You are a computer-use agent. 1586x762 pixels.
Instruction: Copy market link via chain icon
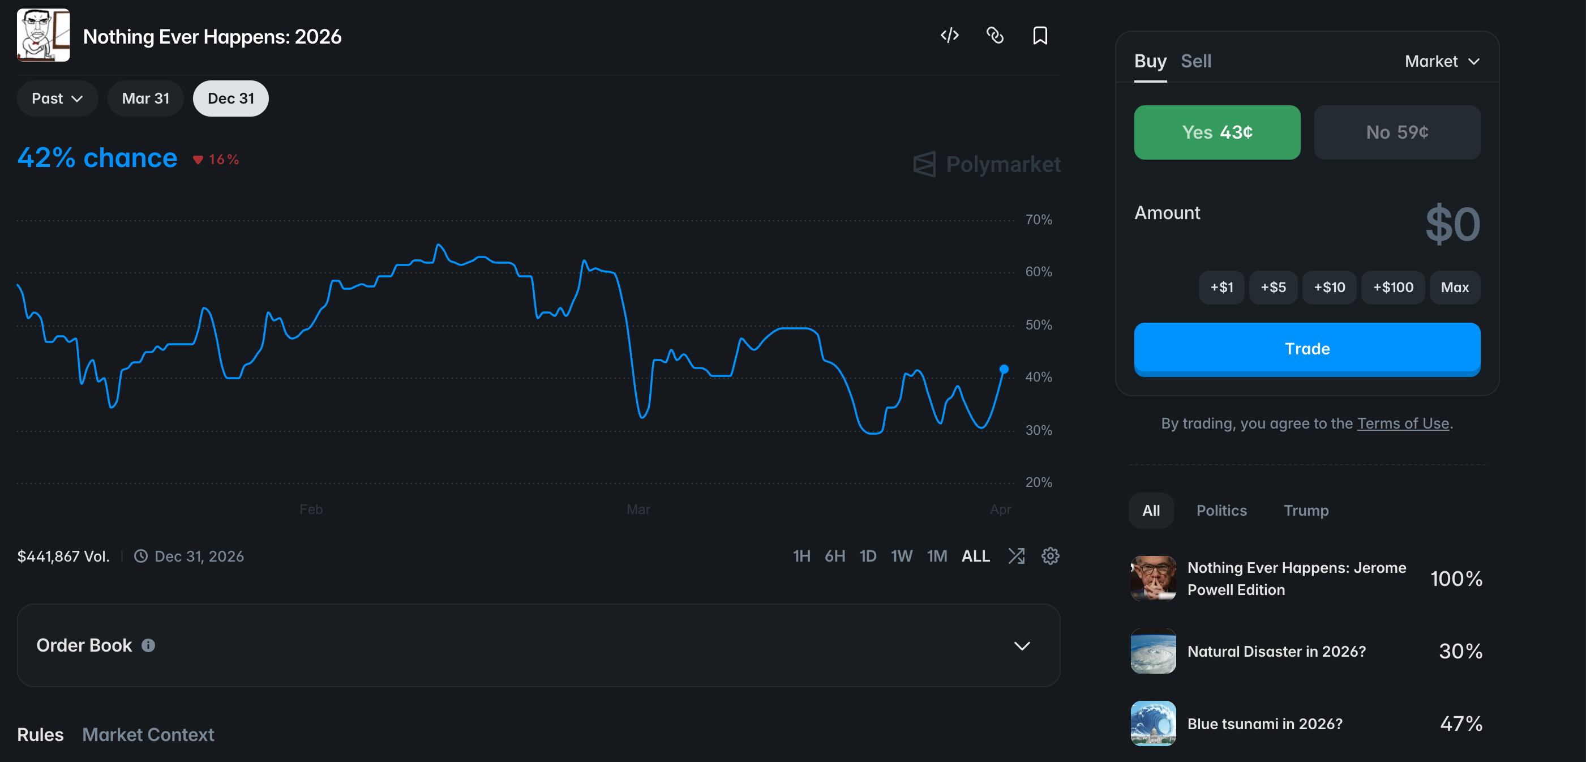coord(995,36)
